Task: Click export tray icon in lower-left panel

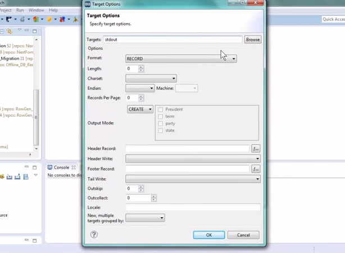Action: point(17,177)
